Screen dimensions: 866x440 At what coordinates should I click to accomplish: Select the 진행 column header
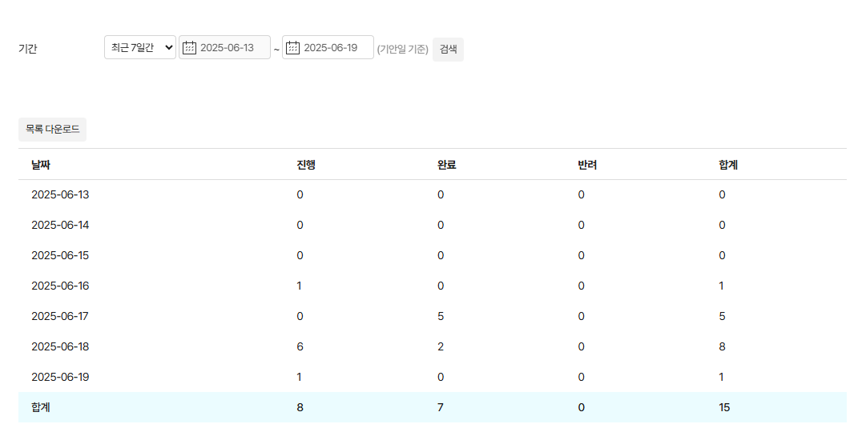(x=306, y=165)
